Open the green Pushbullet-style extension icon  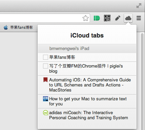click(x=97, y=18)
